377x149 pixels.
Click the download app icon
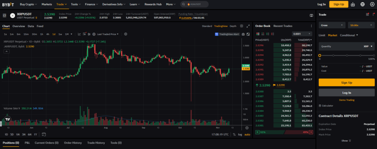click(x=353, y=4)
